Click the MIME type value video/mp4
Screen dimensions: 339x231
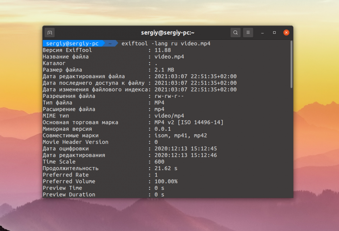pyautogui.click(x=169, y=115)
